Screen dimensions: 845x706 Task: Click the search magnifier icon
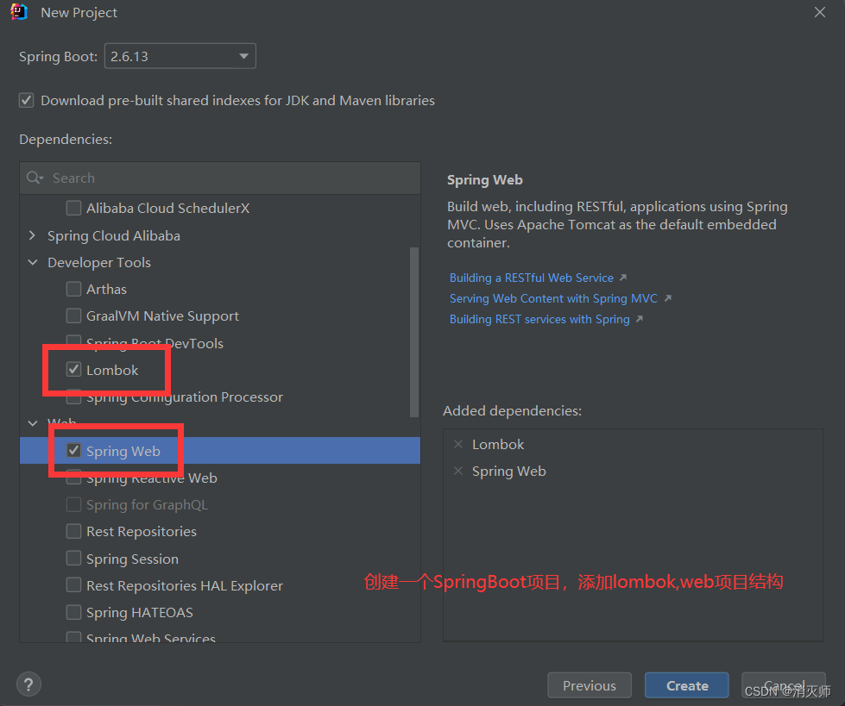(x=34, y=178)
